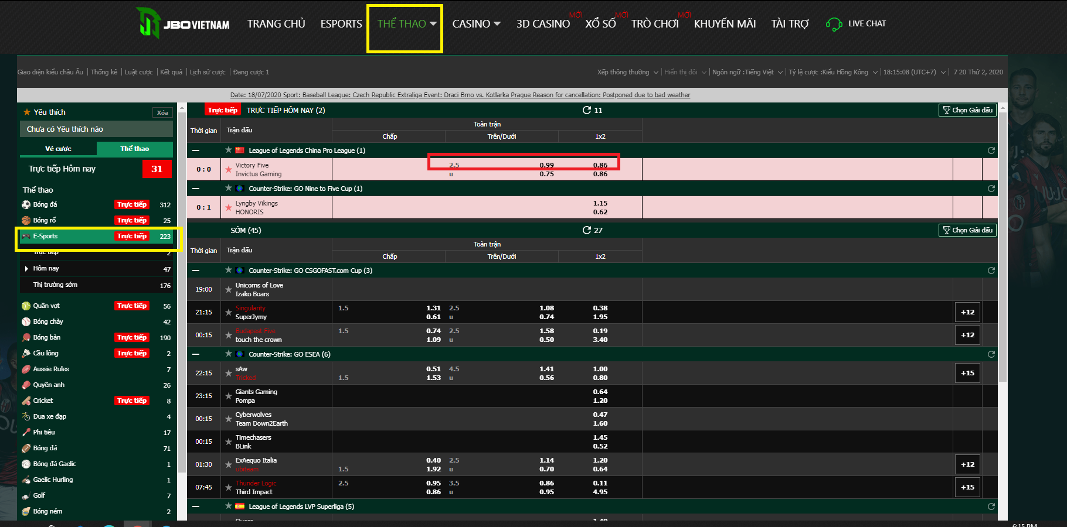The height and width of the screenshot is (527, 1067).
Task: Click the cancellation notice about Draci Brno
Action: [x=460, y=95]
